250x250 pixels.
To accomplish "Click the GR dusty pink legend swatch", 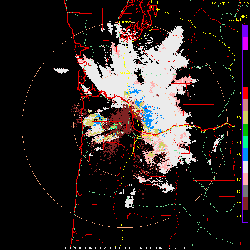I will [x=245, y=105].
